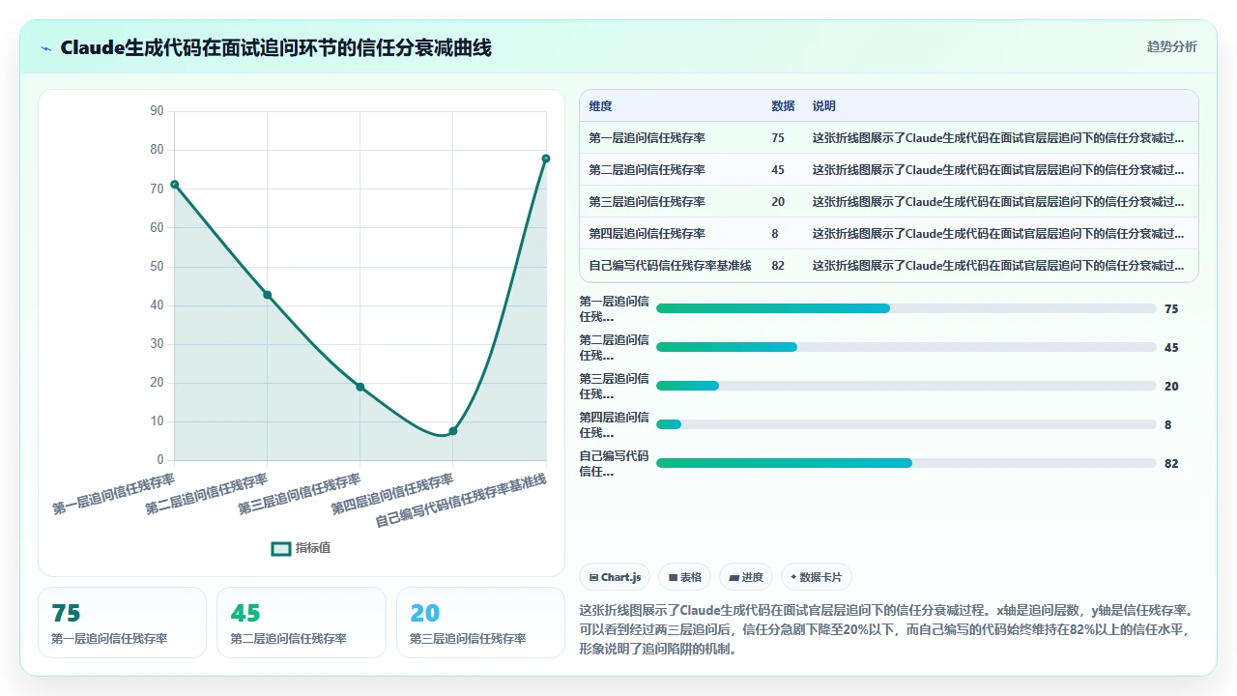Click the table value 20
Image resolution: width=1237 pixels, height=696 pixels.
click(x=778, y=202)
